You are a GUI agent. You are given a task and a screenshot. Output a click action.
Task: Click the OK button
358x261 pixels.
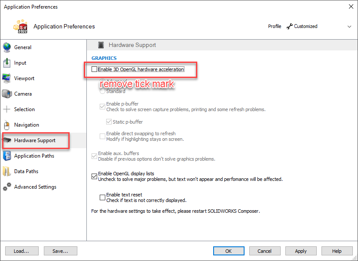click(229, 251)
